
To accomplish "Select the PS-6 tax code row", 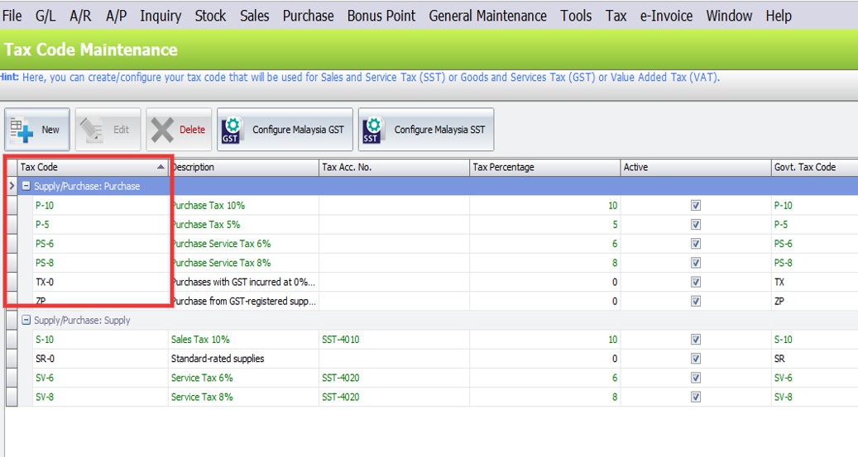I will [x=45, y=244].
